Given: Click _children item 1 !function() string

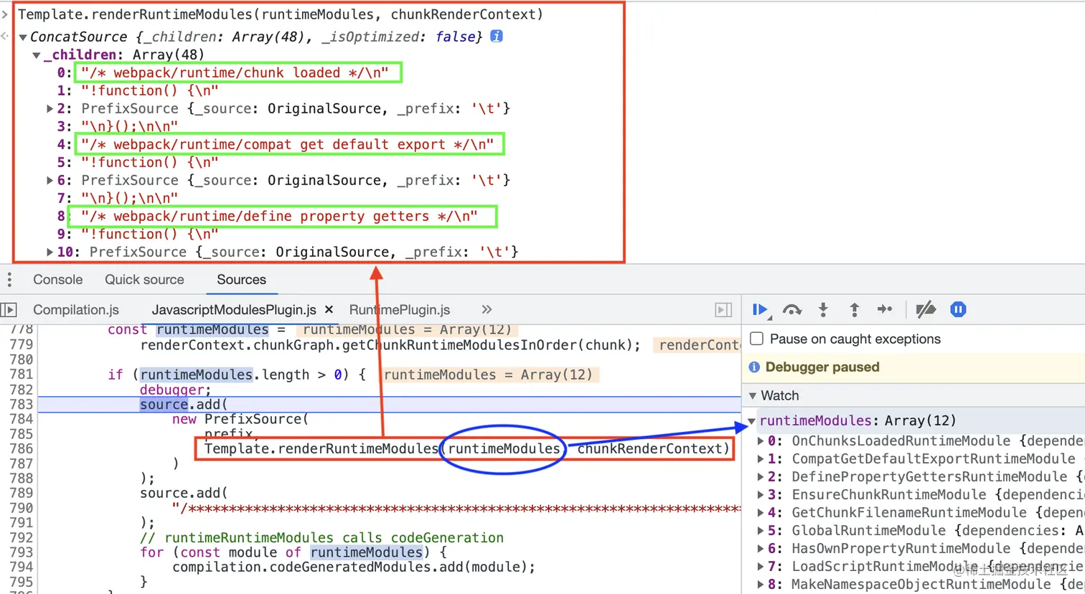Looking at the screenshot, I should pyautogui.click(x=149, y=90).
